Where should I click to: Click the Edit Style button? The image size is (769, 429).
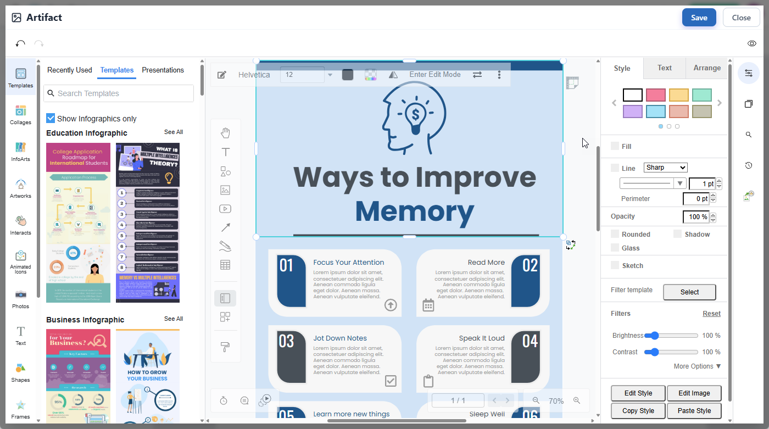(638, 393)
